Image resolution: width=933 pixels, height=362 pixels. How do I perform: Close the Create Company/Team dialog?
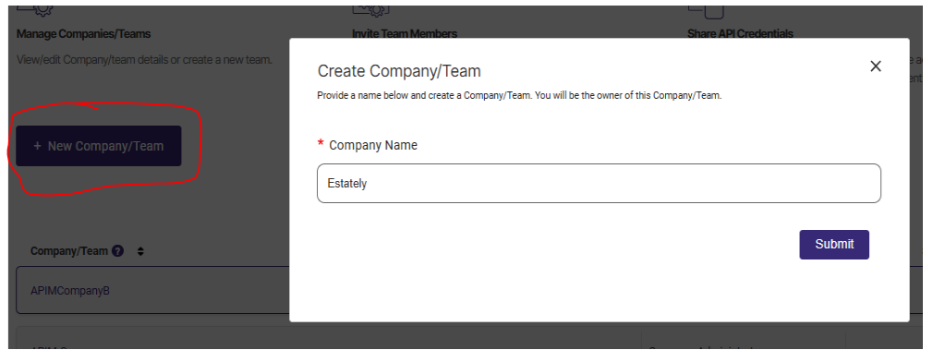pos(876,66)
